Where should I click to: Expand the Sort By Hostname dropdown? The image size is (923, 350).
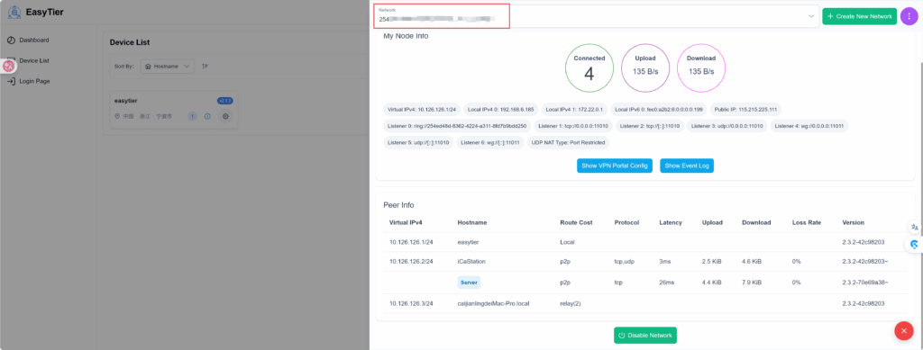click(x=167, y=67)
